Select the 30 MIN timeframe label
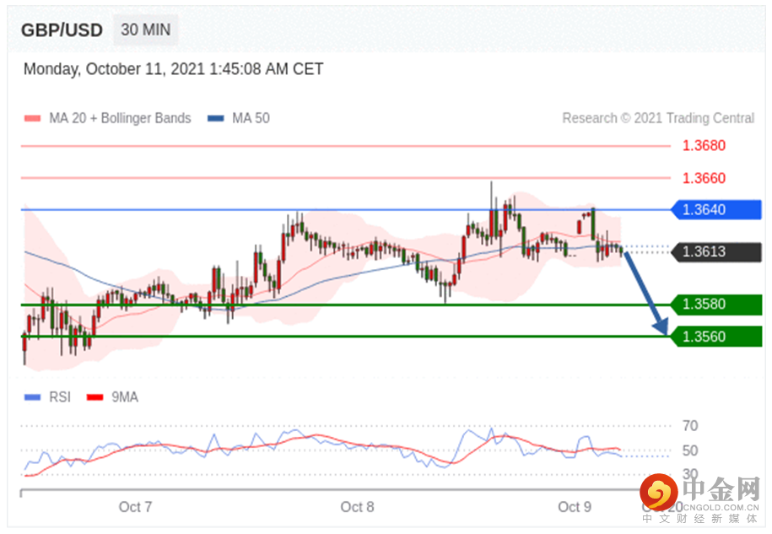772x534 pixels. click(x=146, y=30)
